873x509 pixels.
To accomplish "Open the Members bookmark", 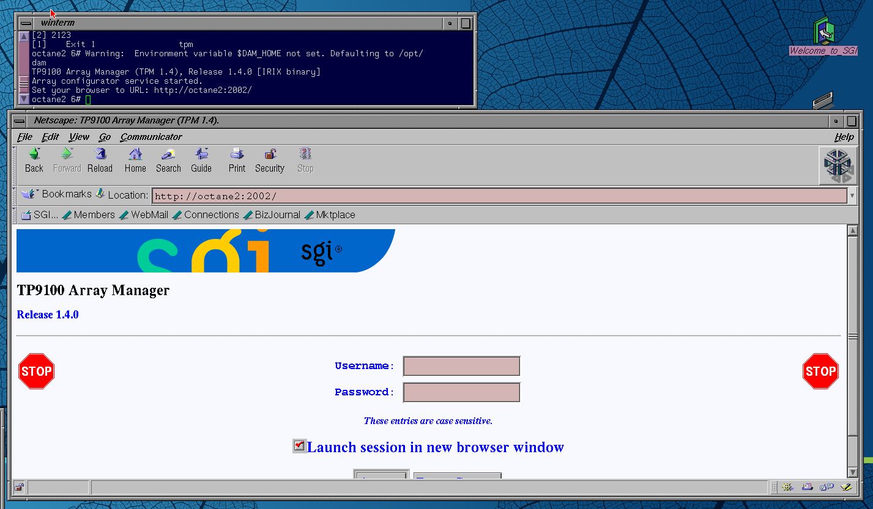I will point(89,215).
